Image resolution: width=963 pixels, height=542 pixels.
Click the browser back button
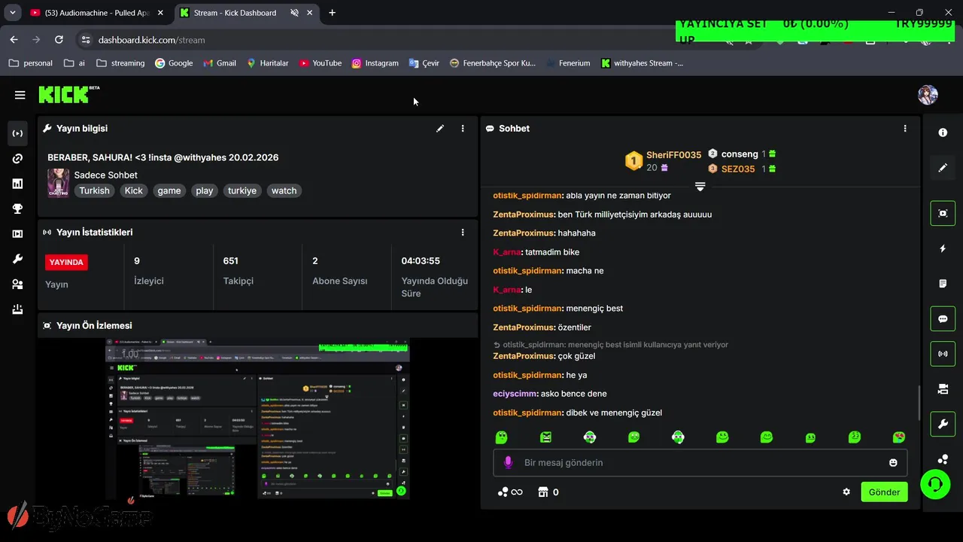(14, 40)
